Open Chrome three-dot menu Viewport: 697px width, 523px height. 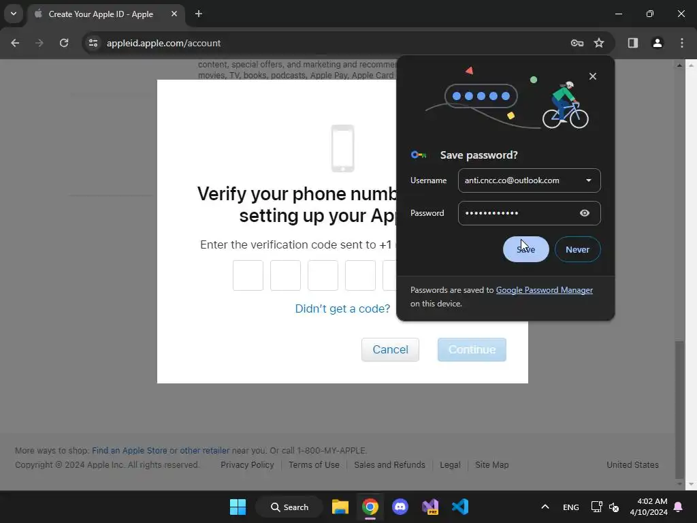point(682,43)
